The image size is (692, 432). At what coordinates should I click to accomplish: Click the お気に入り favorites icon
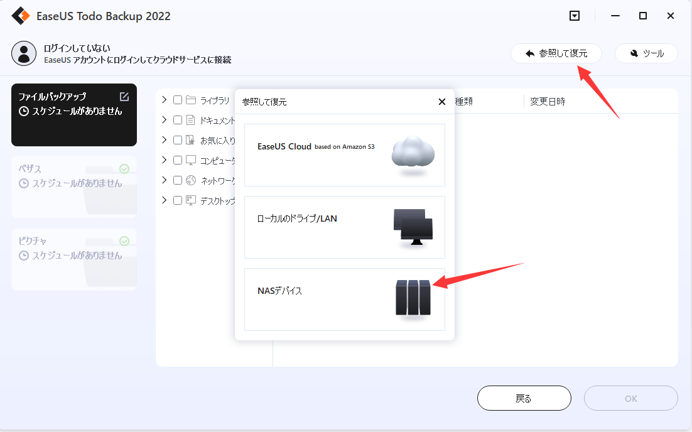[x=191, y=140]
